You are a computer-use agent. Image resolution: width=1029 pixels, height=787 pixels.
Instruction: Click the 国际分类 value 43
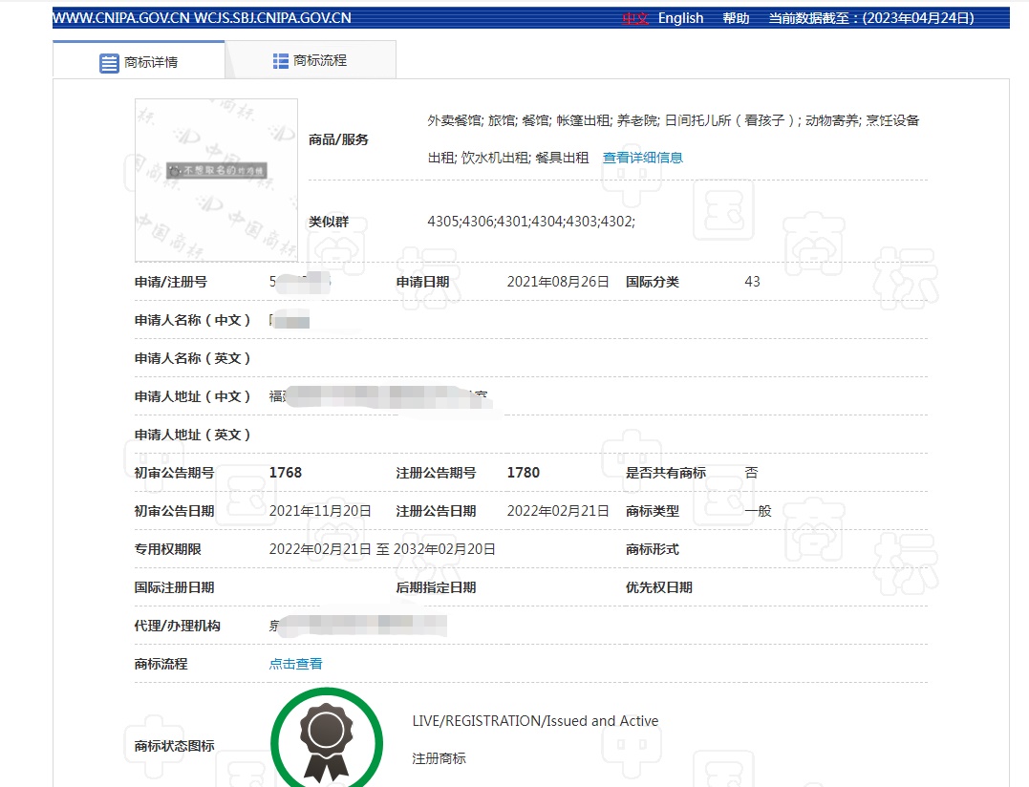click(752, 282)
